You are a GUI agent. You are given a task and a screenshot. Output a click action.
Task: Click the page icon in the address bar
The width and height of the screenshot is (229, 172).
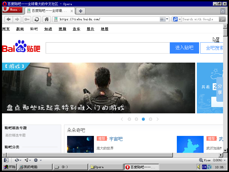pyautogui.click(x=56, y=19)
